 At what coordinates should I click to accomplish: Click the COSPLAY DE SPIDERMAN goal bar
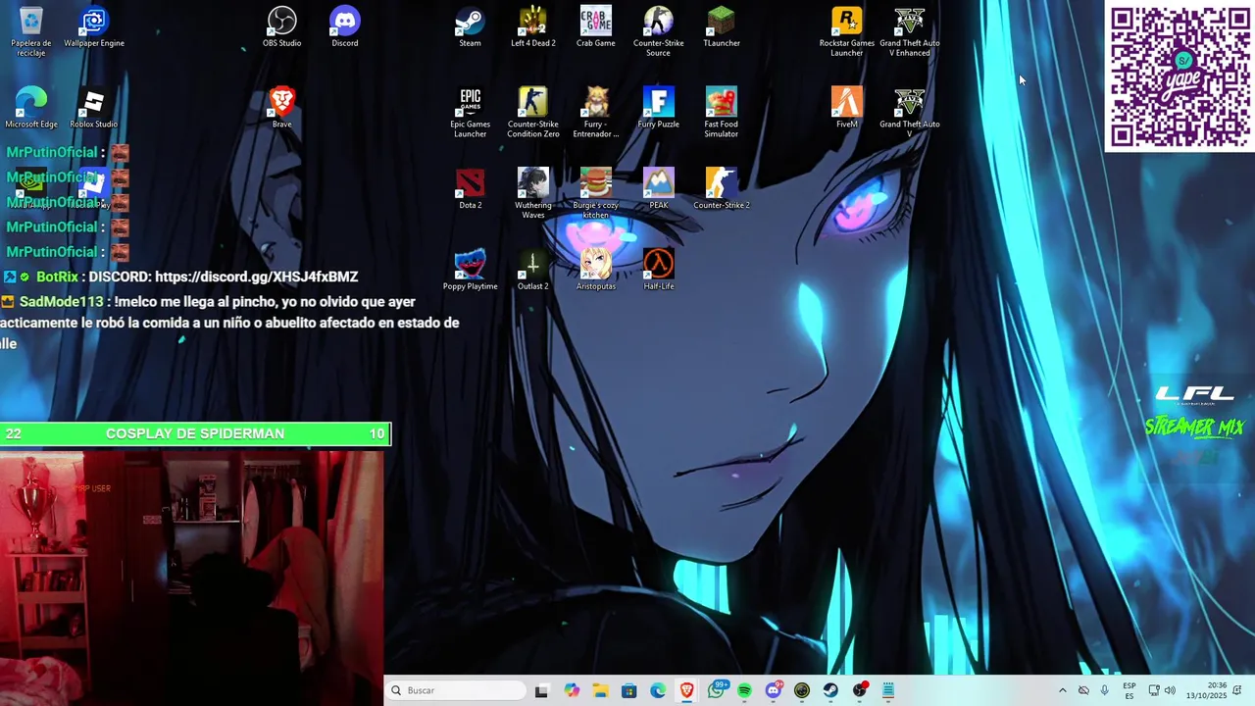pos(195,433)
